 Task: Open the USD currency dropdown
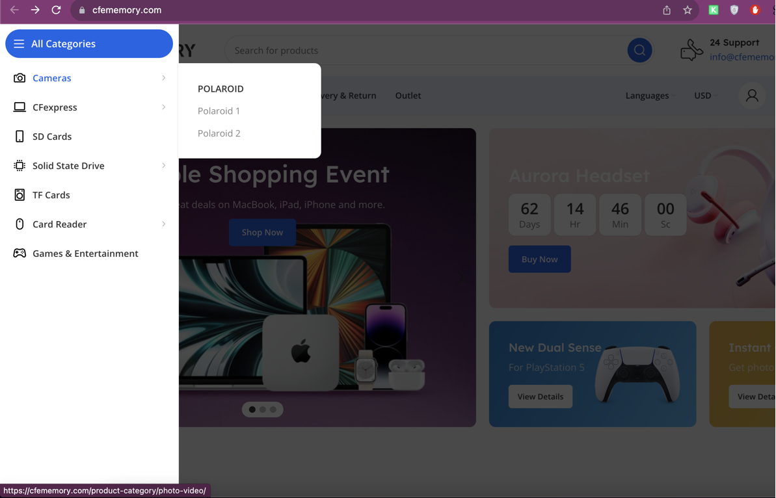(x=706, y=96)
